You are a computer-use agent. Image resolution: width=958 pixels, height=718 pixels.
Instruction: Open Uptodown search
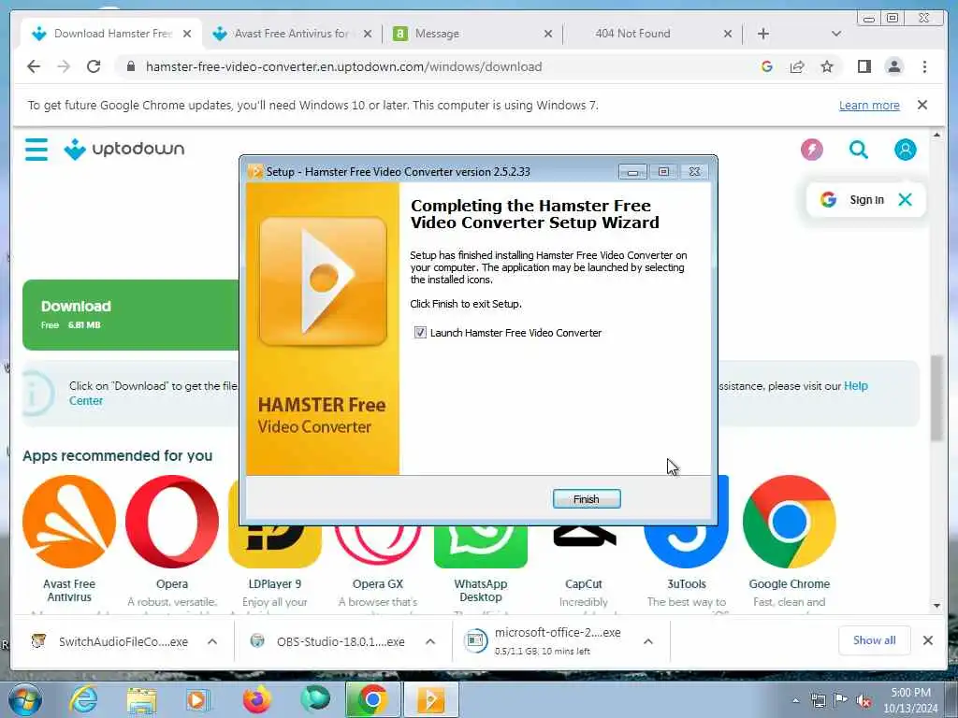pyautogui.click(x=859, y=149)
